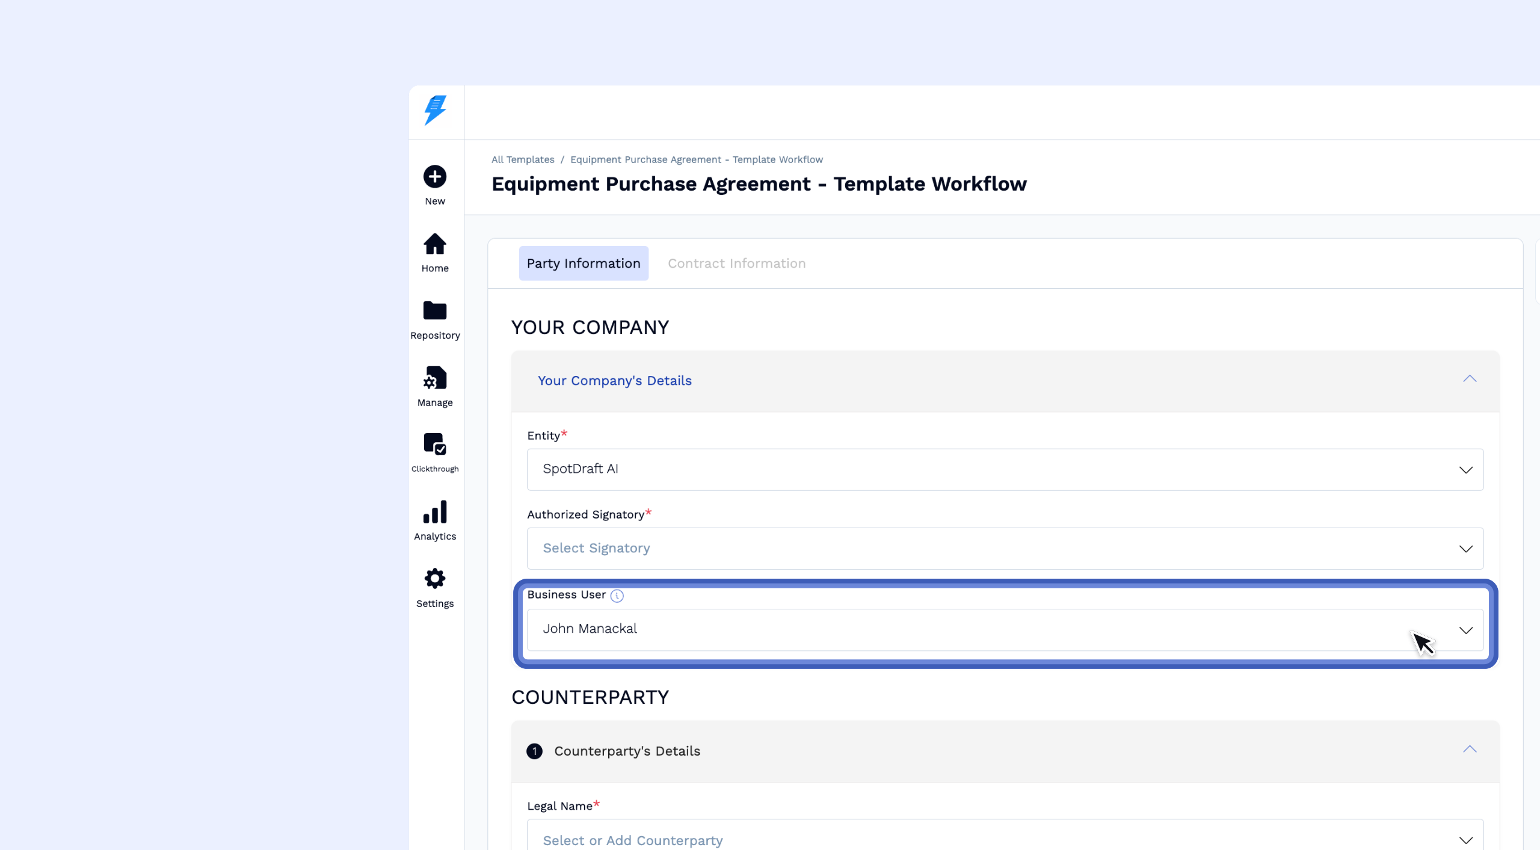Click Your Company's Details header text

pyautogui.click(x=614, y=381)
